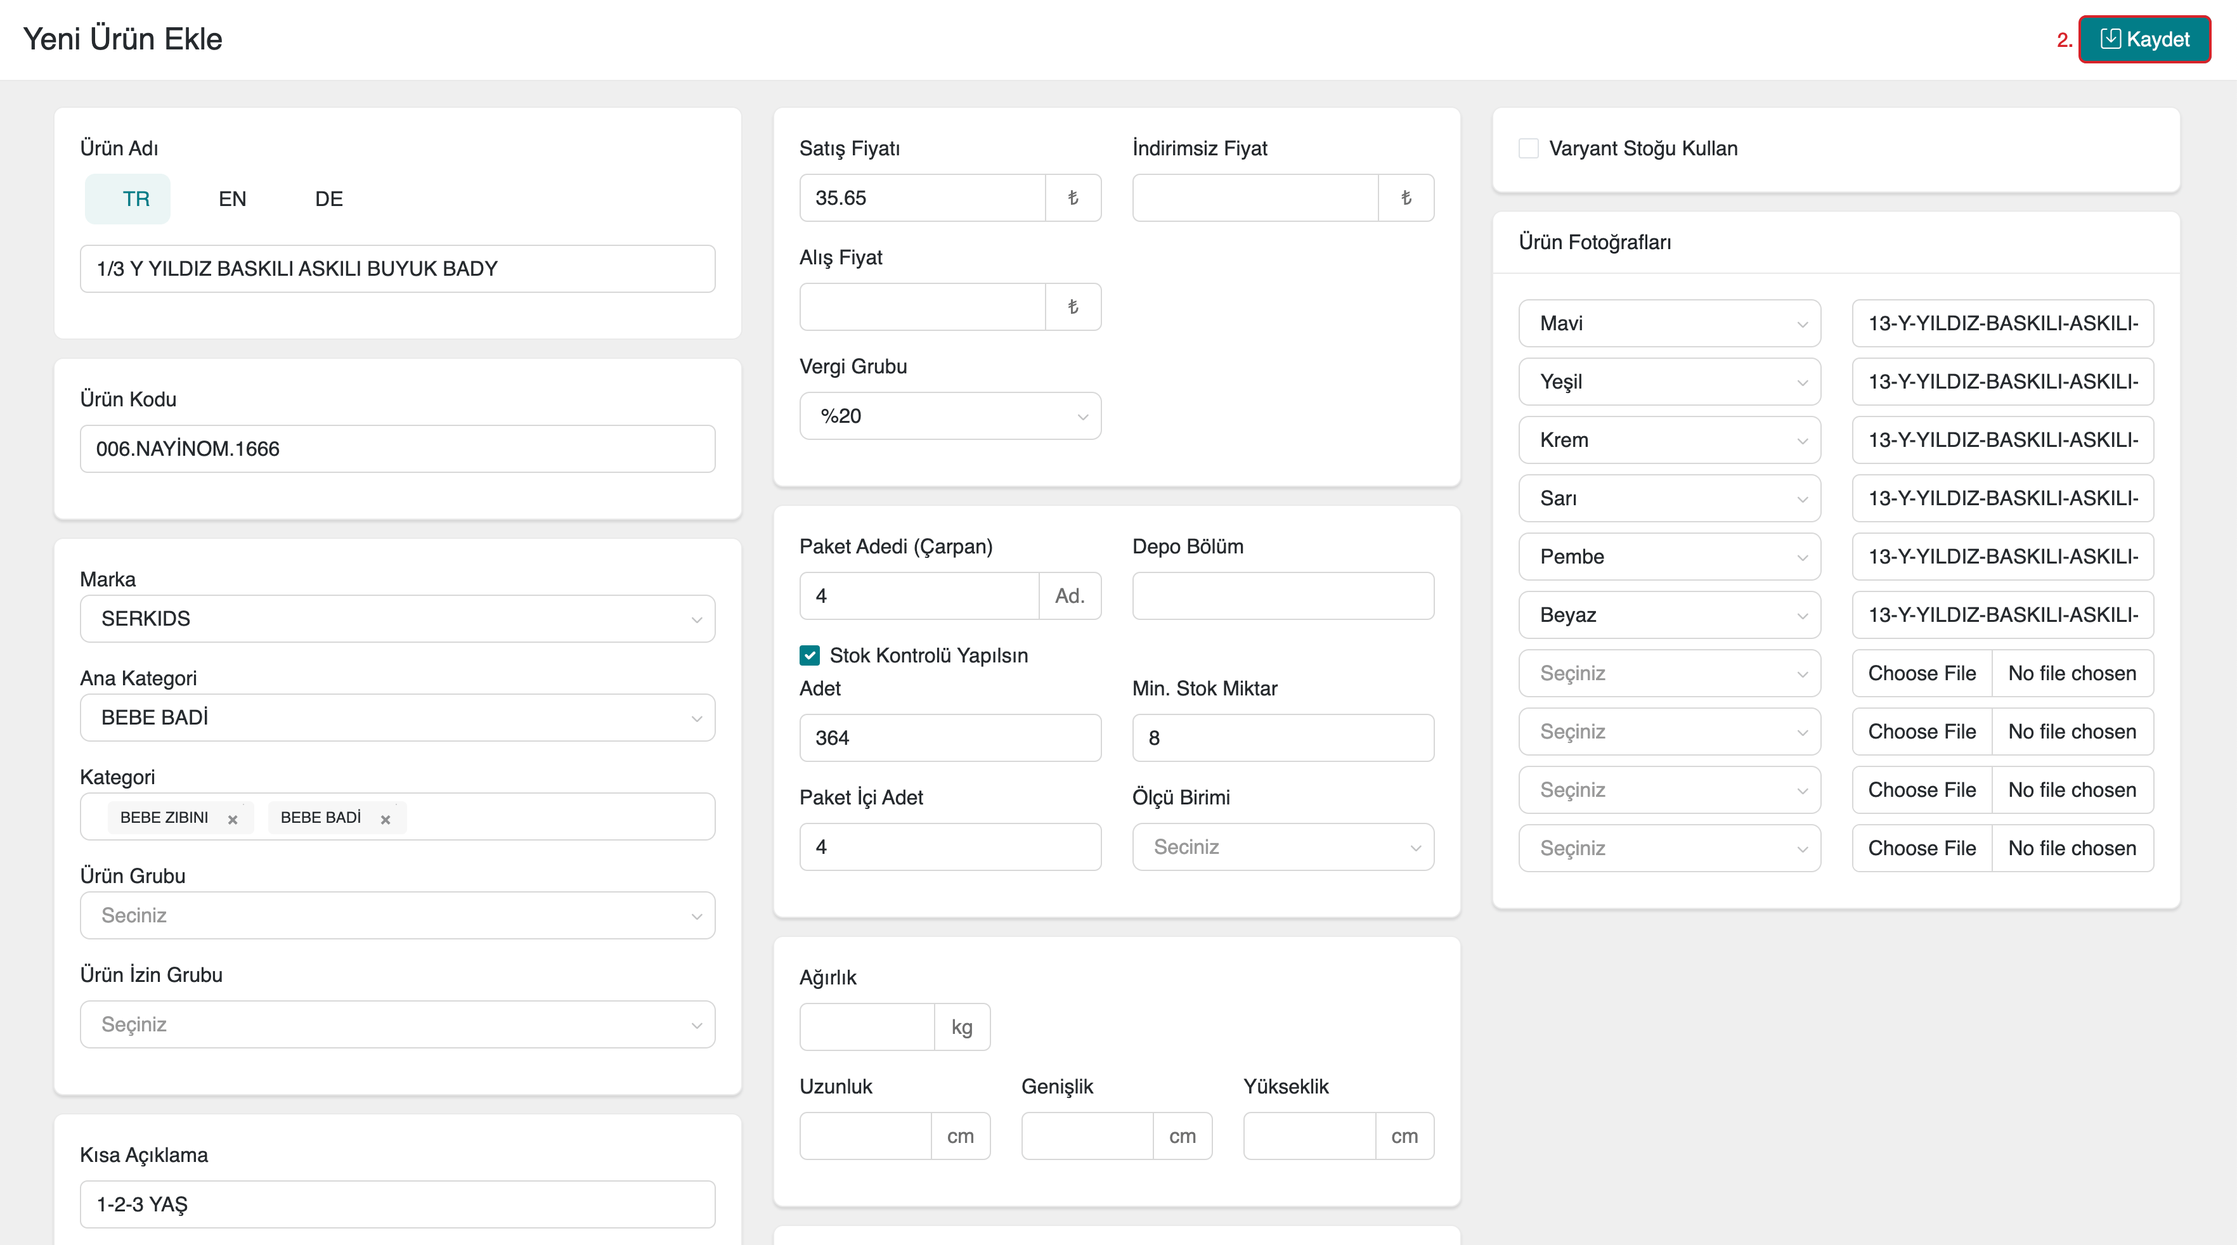2237x1245 pixels.
Task: Click the kg unit addon for Ağırlık
Action: click(961, 1027)
